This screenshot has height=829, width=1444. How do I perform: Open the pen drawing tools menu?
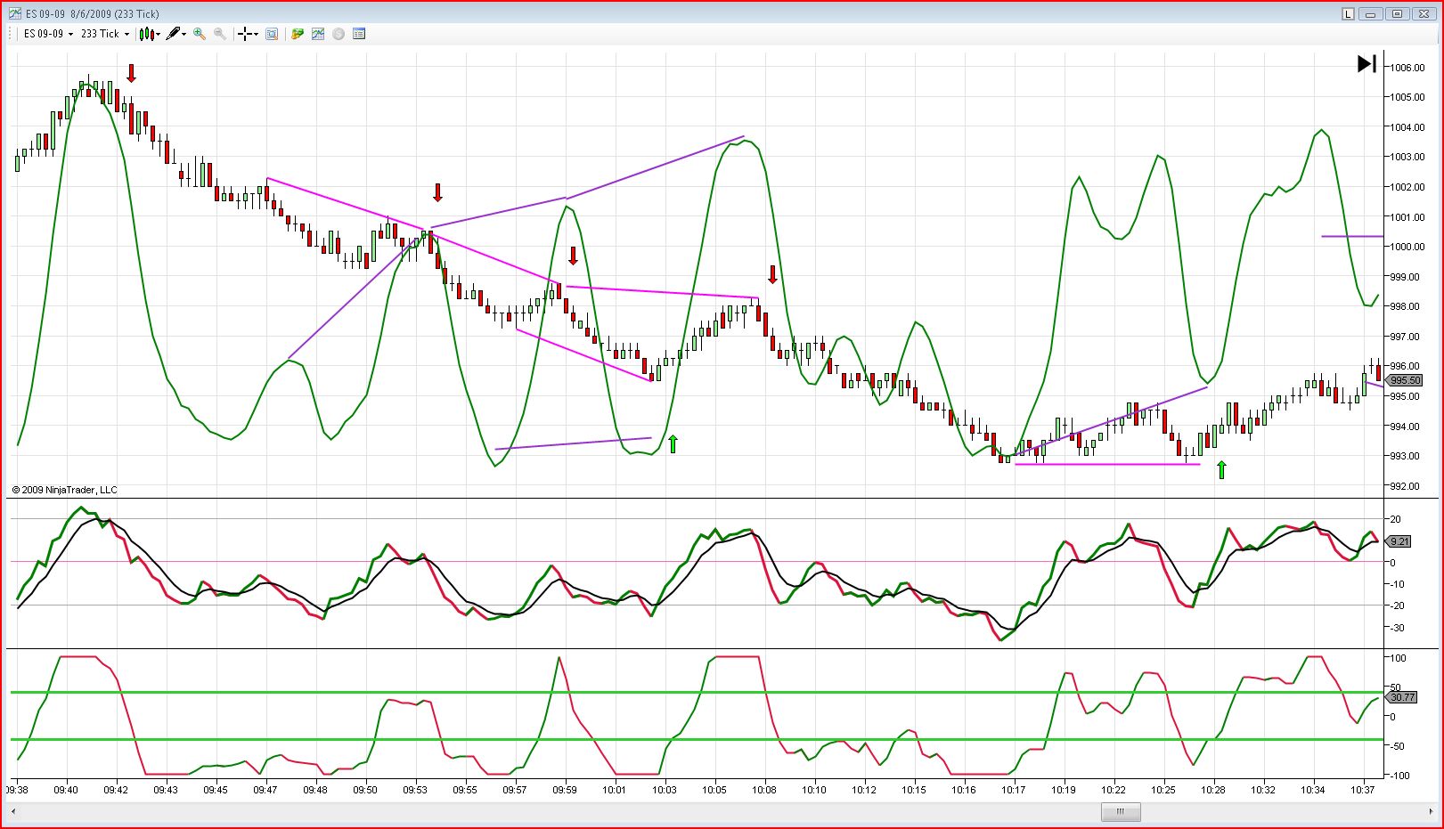point(176,34)
